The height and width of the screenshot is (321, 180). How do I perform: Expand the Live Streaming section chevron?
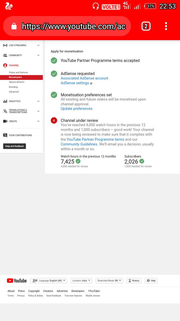point(38,45)
